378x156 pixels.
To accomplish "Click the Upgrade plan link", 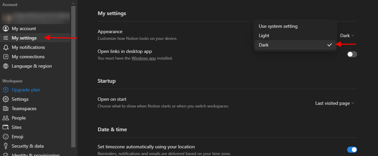I will [x=26, y=90].
